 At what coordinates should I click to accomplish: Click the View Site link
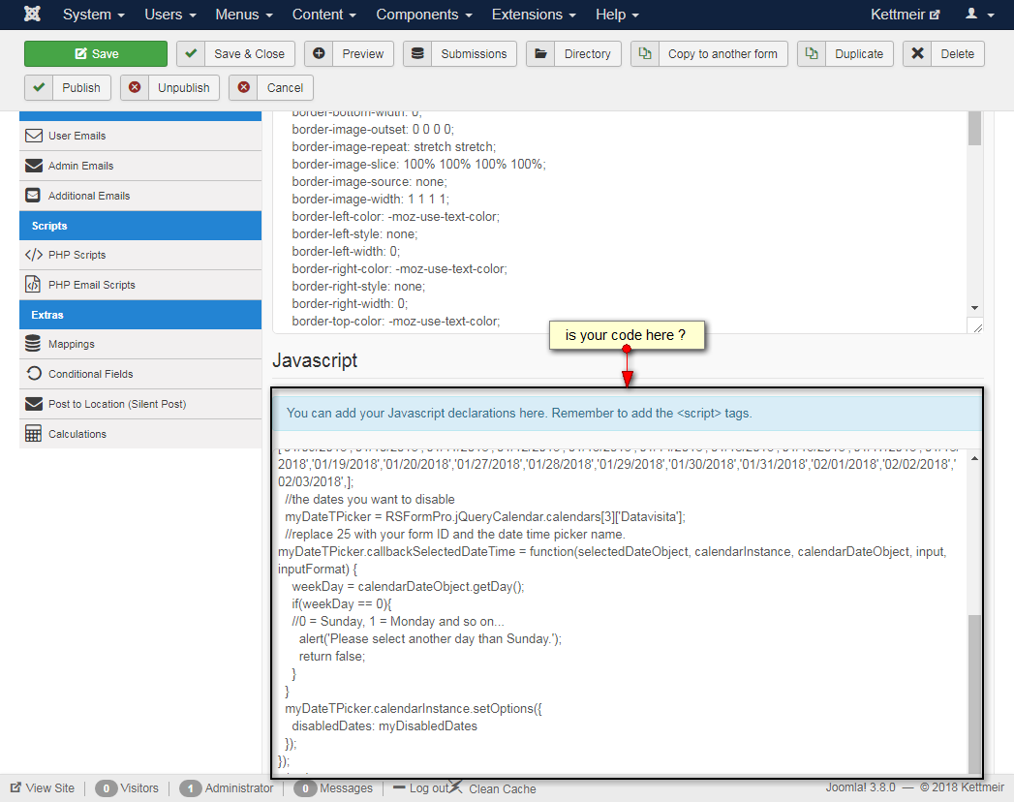click(x=43, y=787)
